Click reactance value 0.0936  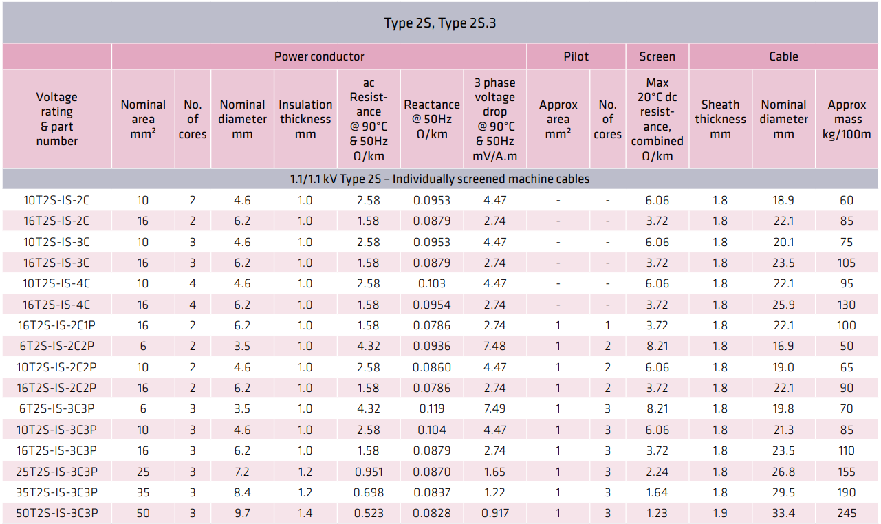[432, 346]
